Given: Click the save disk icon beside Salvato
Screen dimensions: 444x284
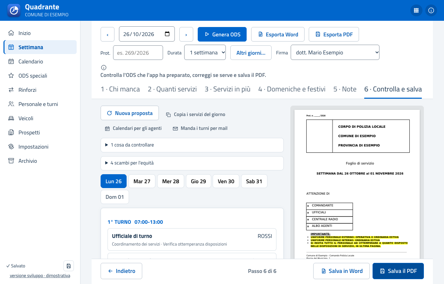Looking at the screenshot, I should (x=69, y=266).
